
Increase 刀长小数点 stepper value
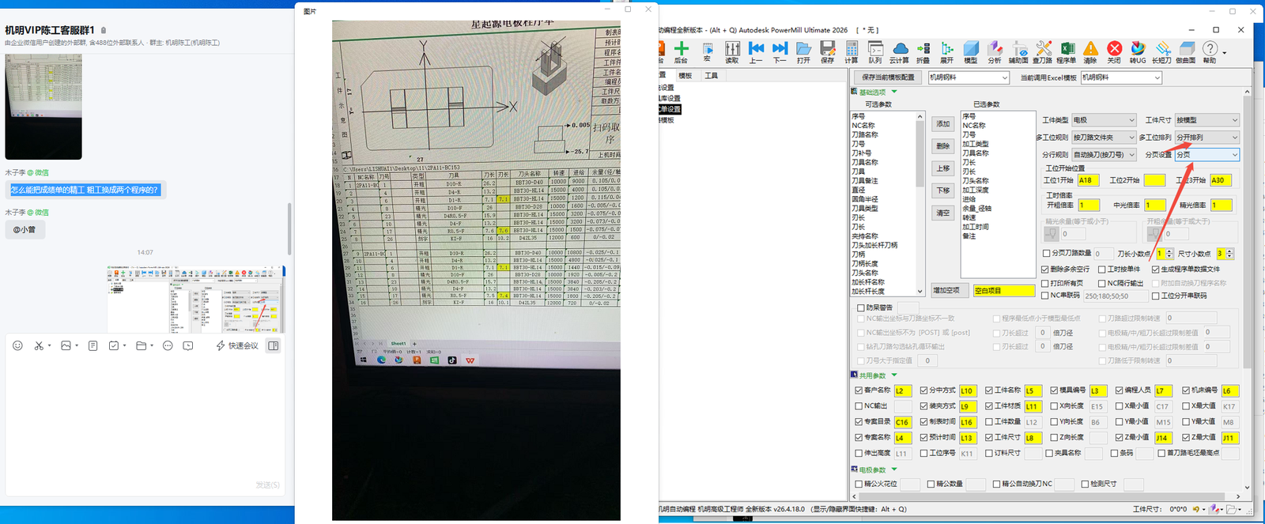tap(1169, 251)
